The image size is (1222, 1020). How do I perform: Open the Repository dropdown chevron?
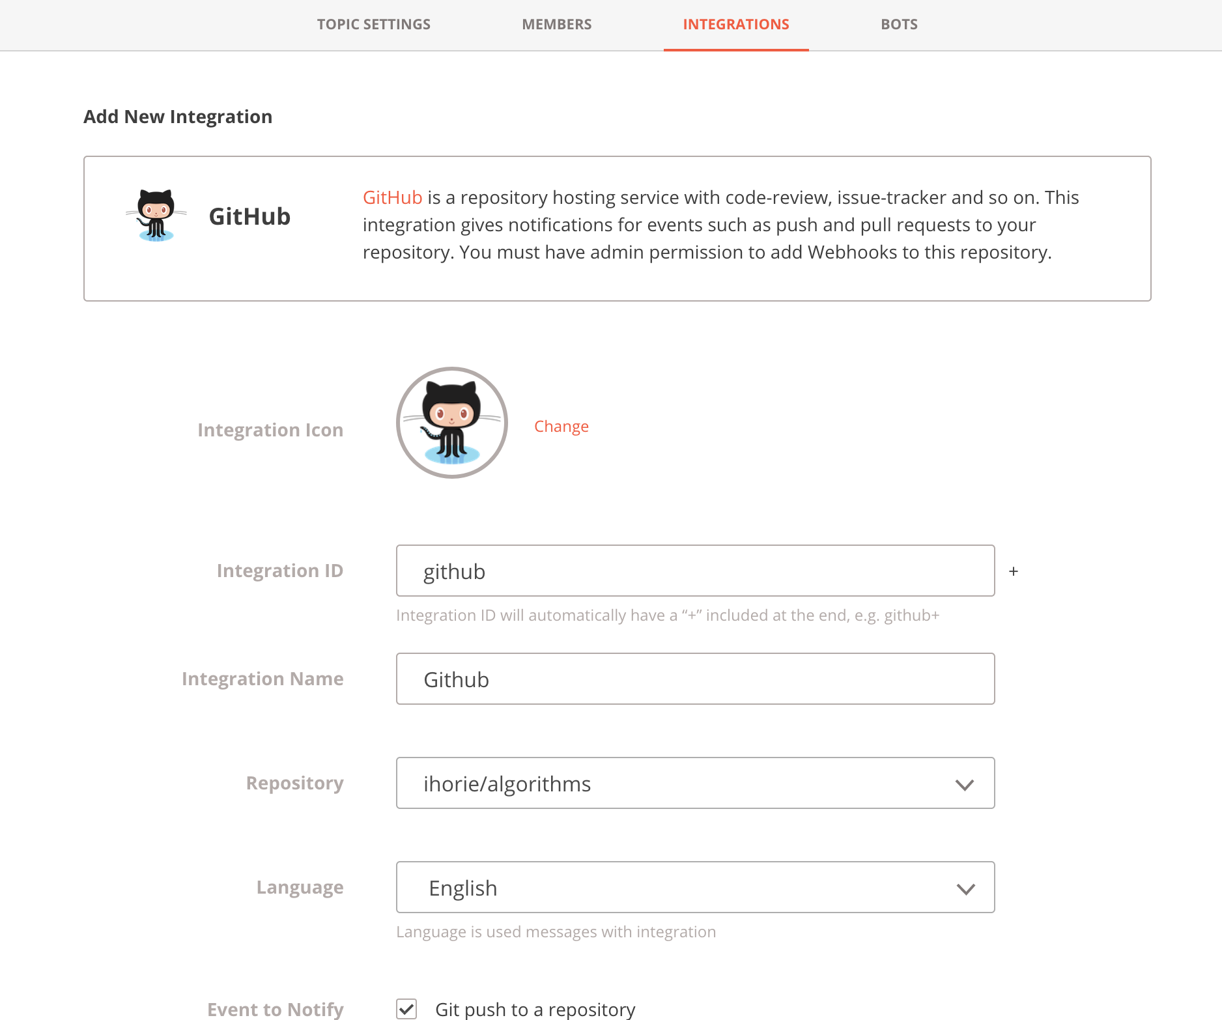(x=965, y=785)
